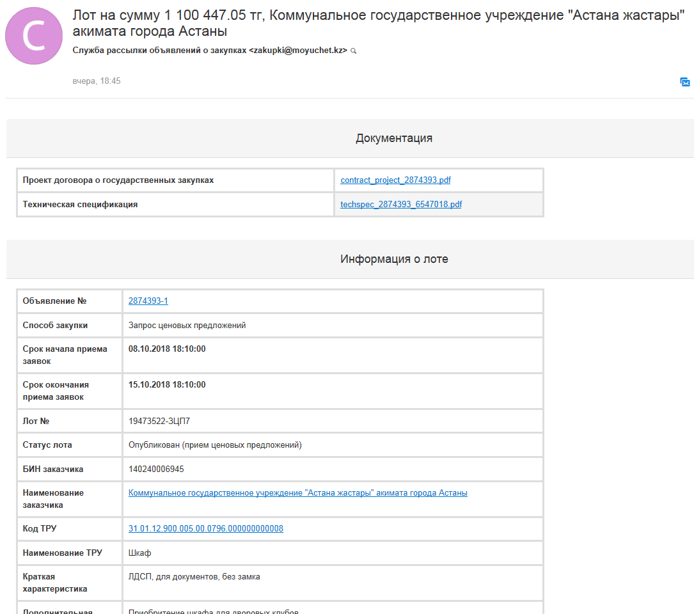Click the start date 08.10.2018 18:10:00 cell

tap(333, 355)
